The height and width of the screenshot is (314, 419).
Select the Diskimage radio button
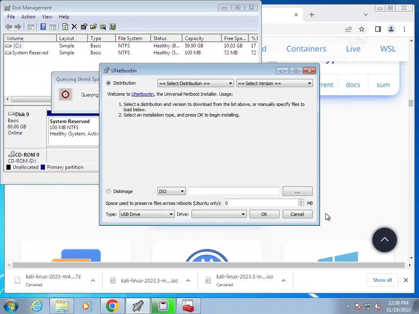(x=108, y=191)
